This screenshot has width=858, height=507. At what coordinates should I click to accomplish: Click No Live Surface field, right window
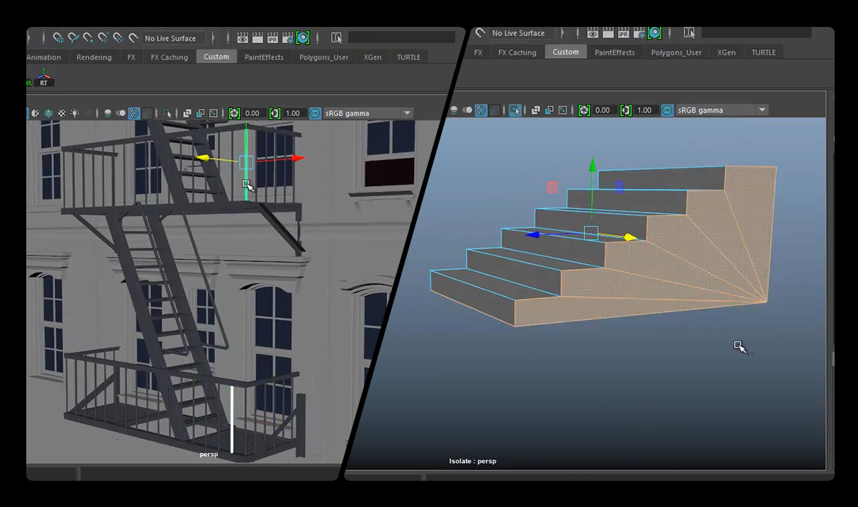tap(522, 33)
